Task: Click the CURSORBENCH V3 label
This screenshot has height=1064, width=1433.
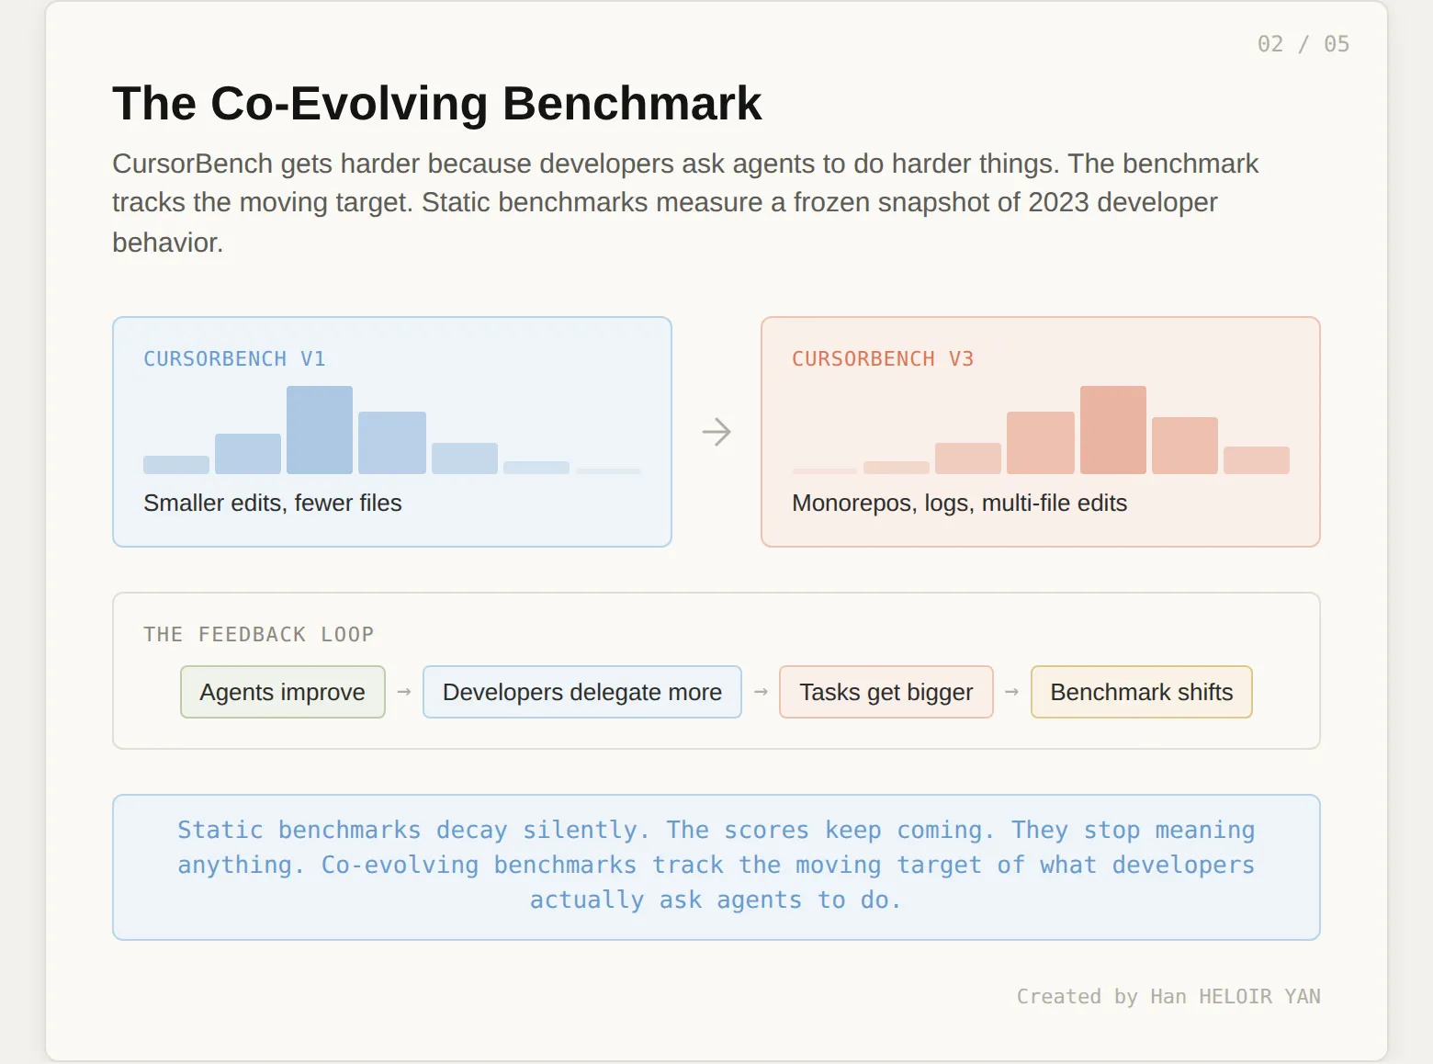Action: [883, 359]
